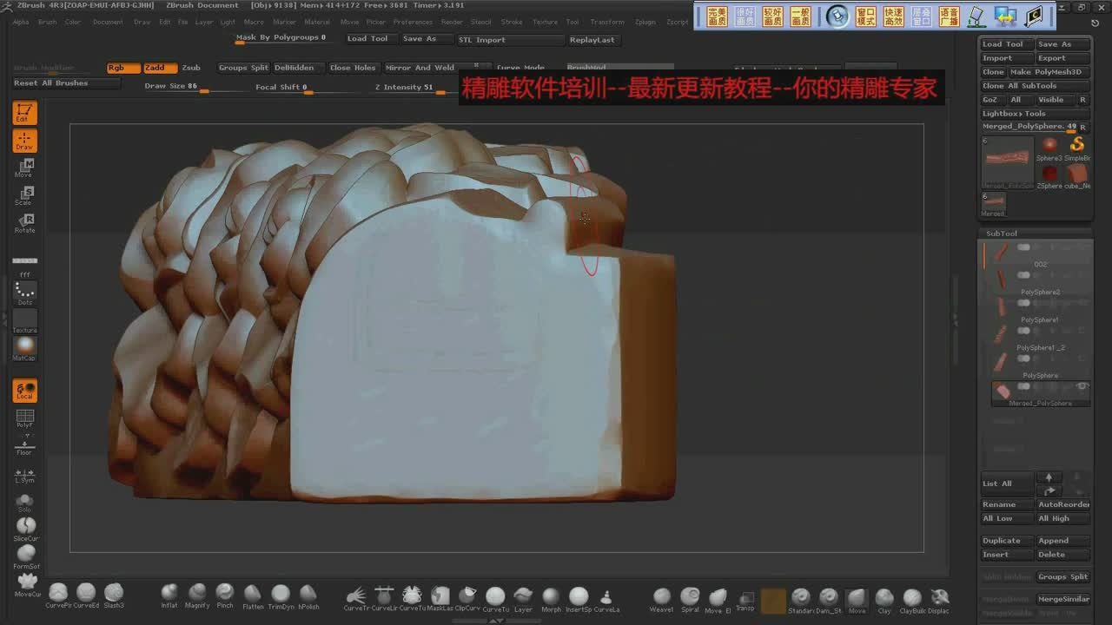Toggle the Rgb paint mode
The height and width of the screenshot is (625, 1112).
pos(123,68)
